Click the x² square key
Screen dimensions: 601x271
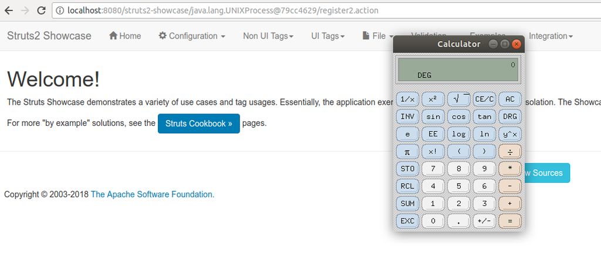pos(433,100)
